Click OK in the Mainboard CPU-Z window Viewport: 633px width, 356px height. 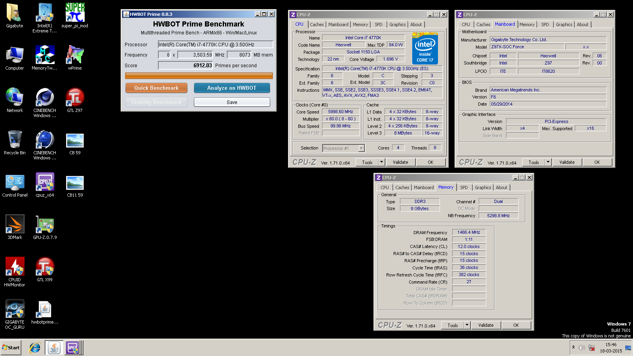(597, 162)
